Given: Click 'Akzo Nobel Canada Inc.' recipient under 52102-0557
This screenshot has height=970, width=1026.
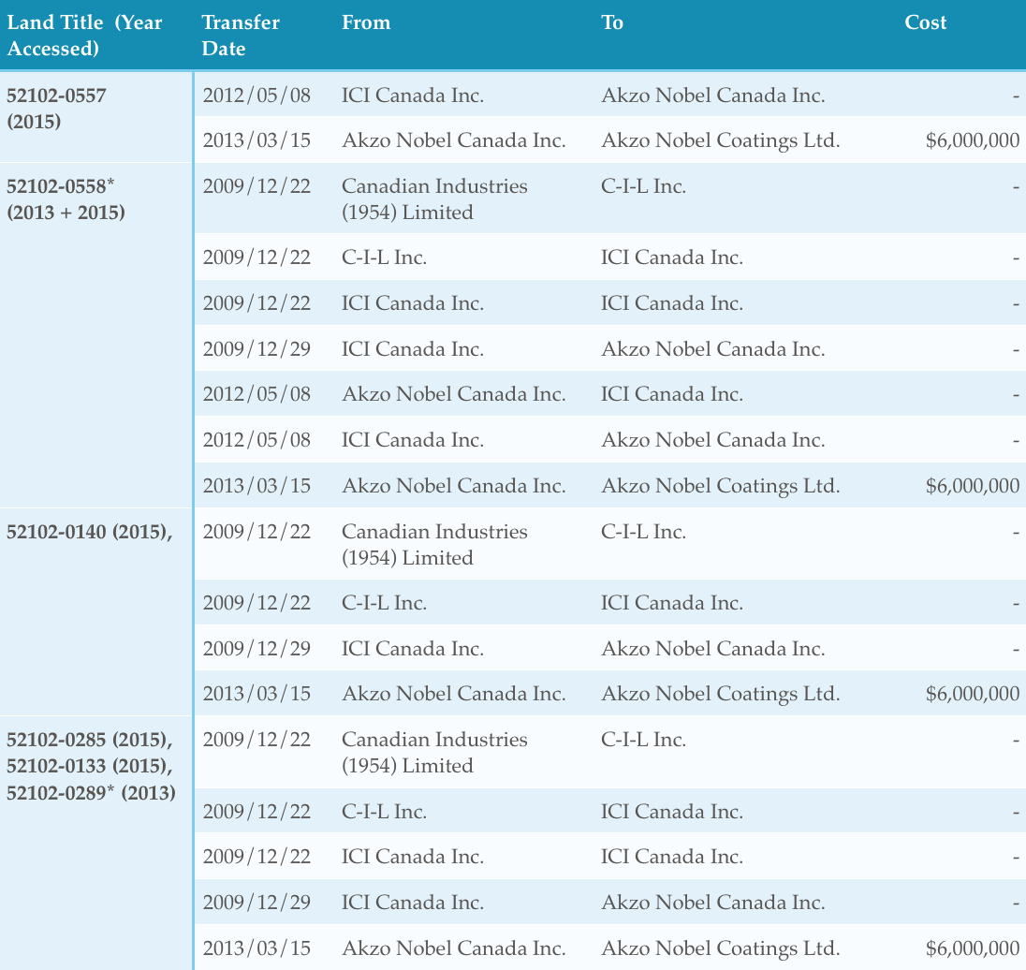Looking at the screenshot, I should (x=712, y=96).
